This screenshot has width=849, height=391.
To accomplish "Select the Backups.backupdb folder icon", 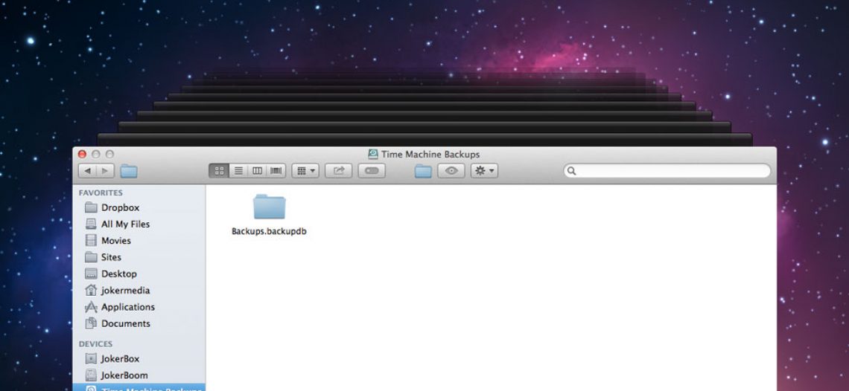I will [269, 207].
